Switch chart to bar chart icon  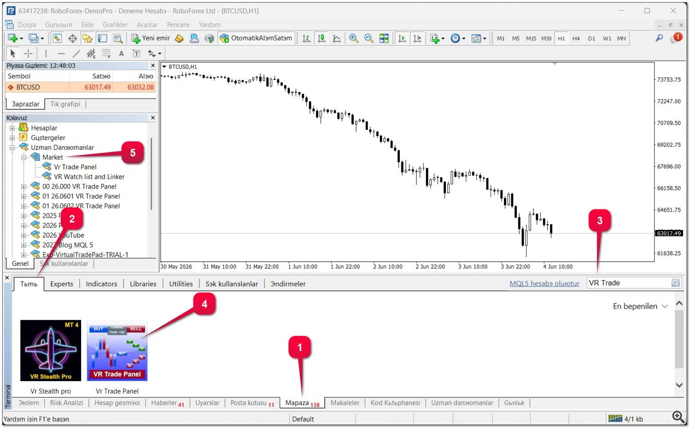click(306, 38)
